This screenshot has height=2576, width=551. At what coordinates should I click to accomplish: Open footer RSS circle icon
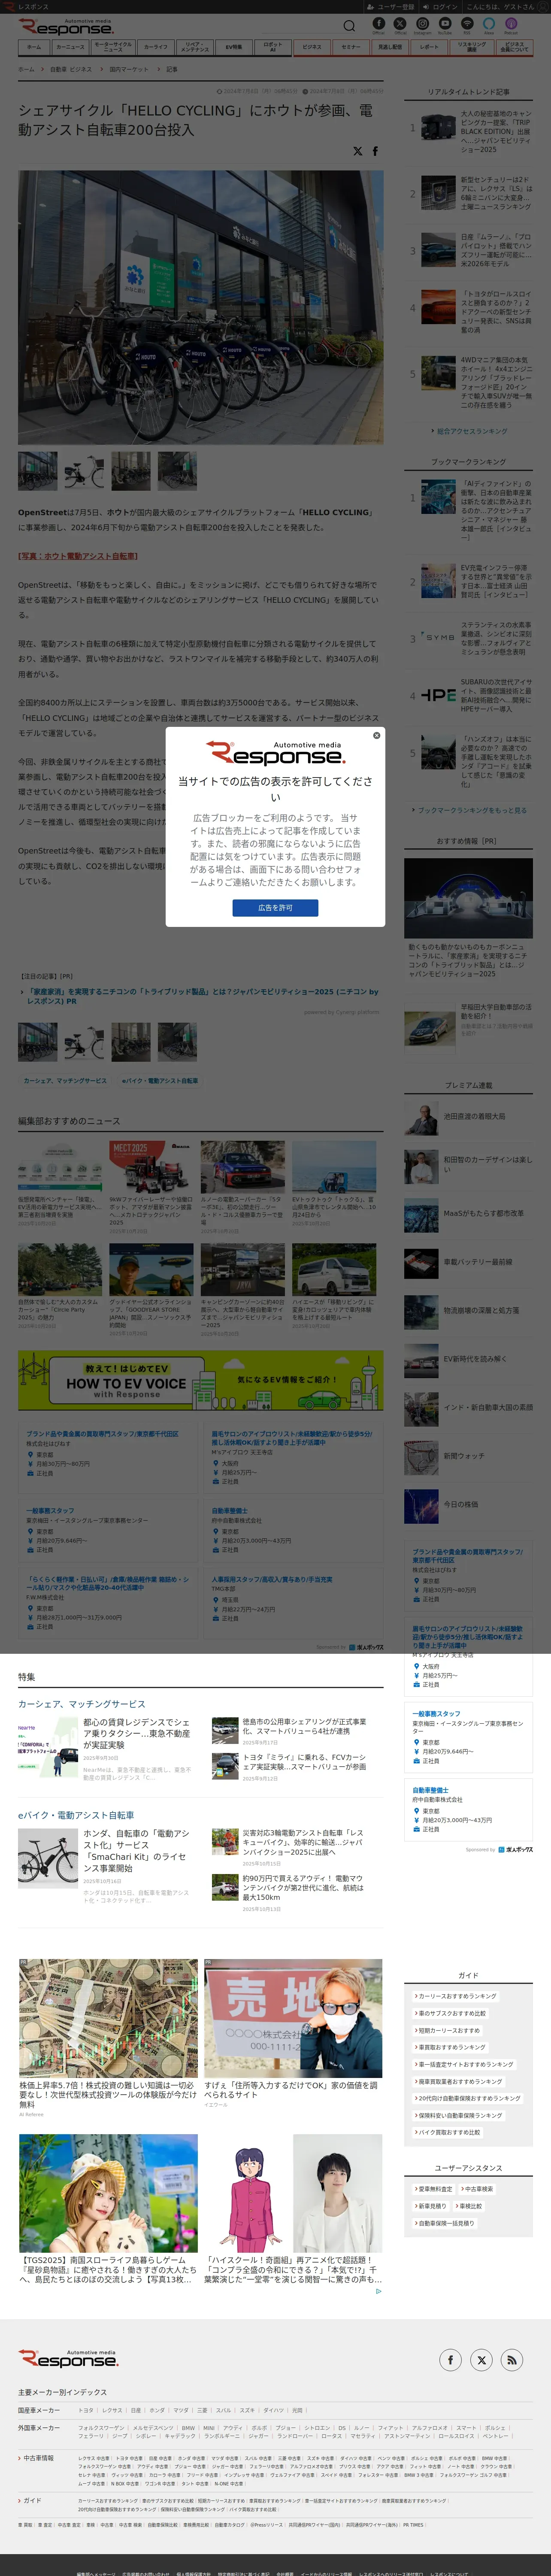tap(512, 2360)
